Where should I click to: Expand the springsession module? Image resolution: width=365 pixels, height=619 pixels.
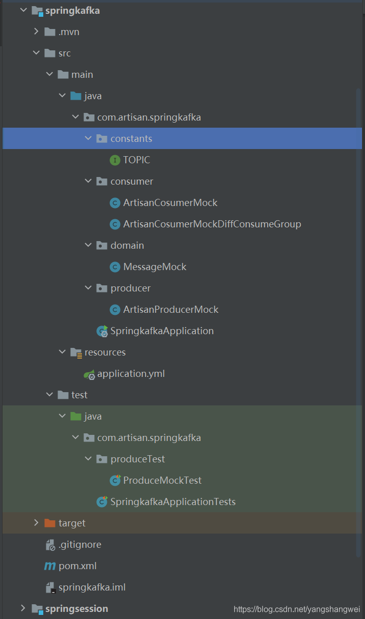point(23,609)
